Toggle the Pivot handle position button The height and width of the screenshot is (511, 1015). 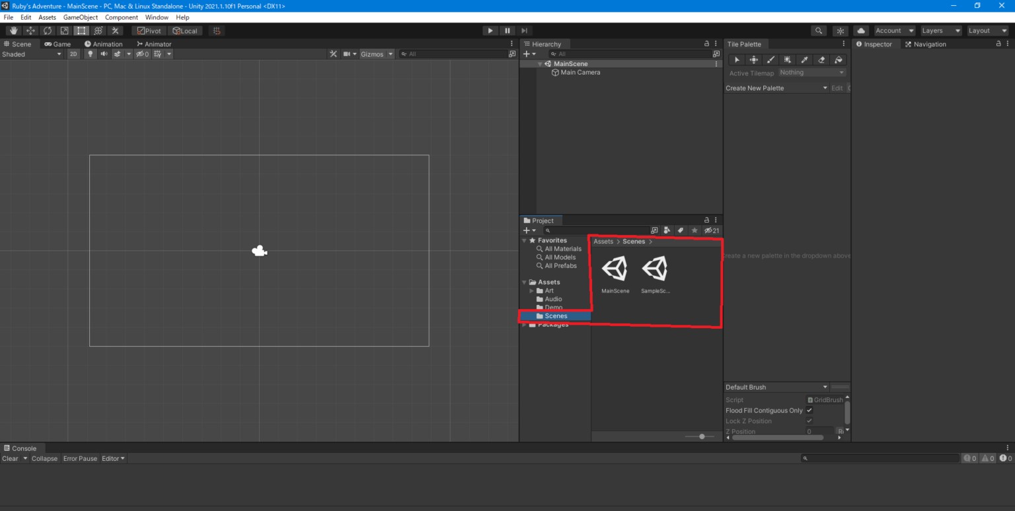[149, 31]
